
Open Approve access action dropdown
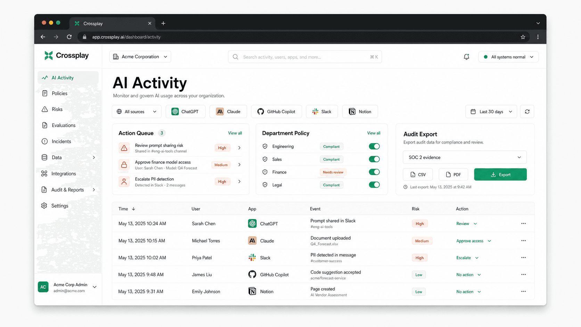pos(474,241)
